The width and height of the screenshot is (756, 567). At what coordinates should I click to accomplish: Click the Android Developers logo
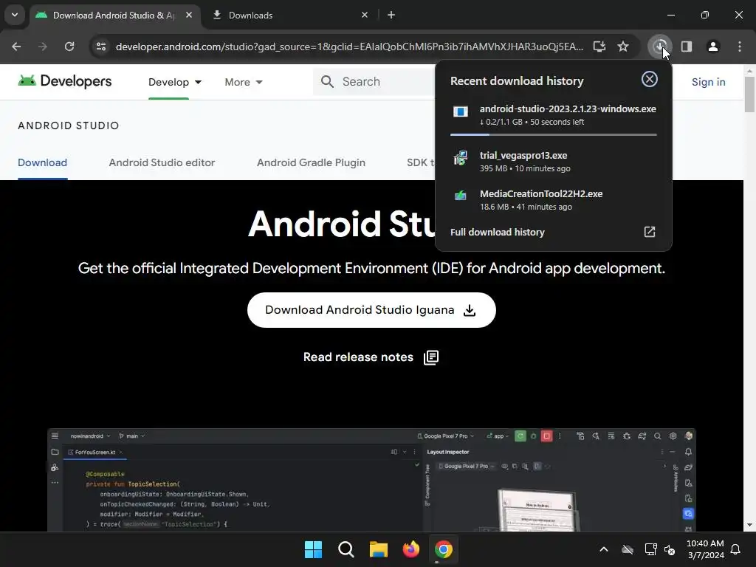click(x=65, y=81)
